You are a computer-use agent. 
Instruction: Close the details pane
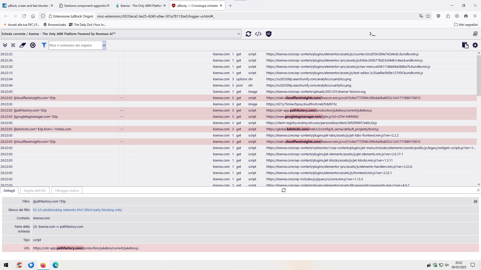478,190
